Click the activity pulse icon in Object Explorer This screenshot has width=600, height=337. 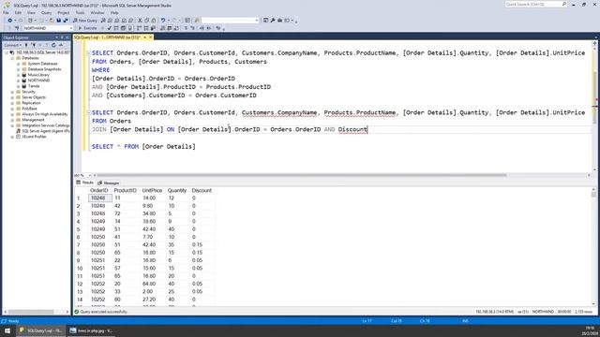(x=61, y=45)
